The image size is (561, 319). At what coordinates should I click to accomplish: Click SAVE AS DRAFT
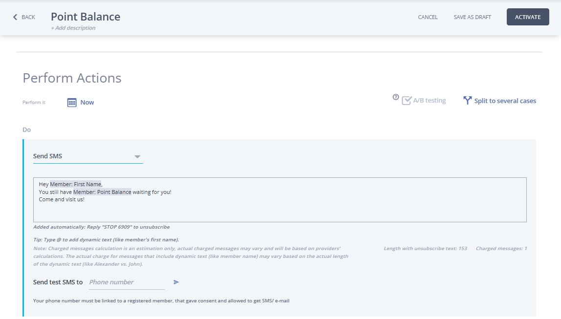(472, 17)
